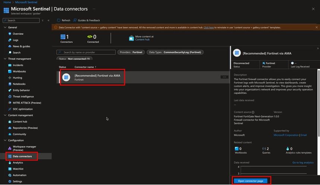
Task: Dismiss the orange notification banner
Action: tap(317, 27)
